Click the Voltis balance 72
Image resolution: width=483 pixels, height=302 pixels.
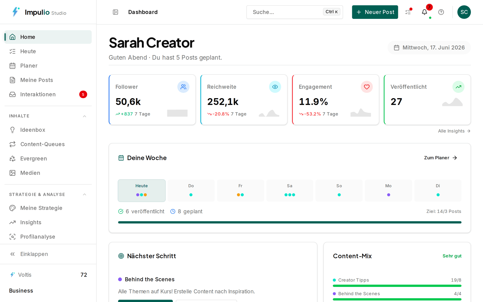[84, 275]
